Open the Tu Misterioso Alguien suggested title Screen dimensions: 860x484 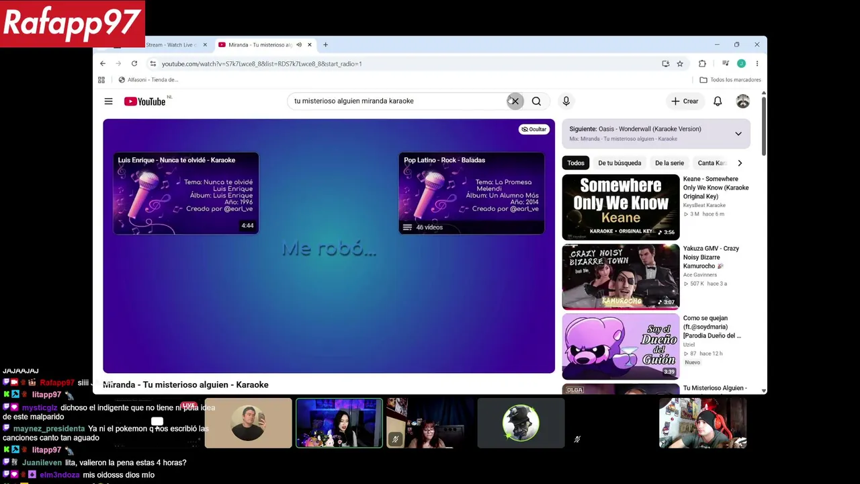716,388
